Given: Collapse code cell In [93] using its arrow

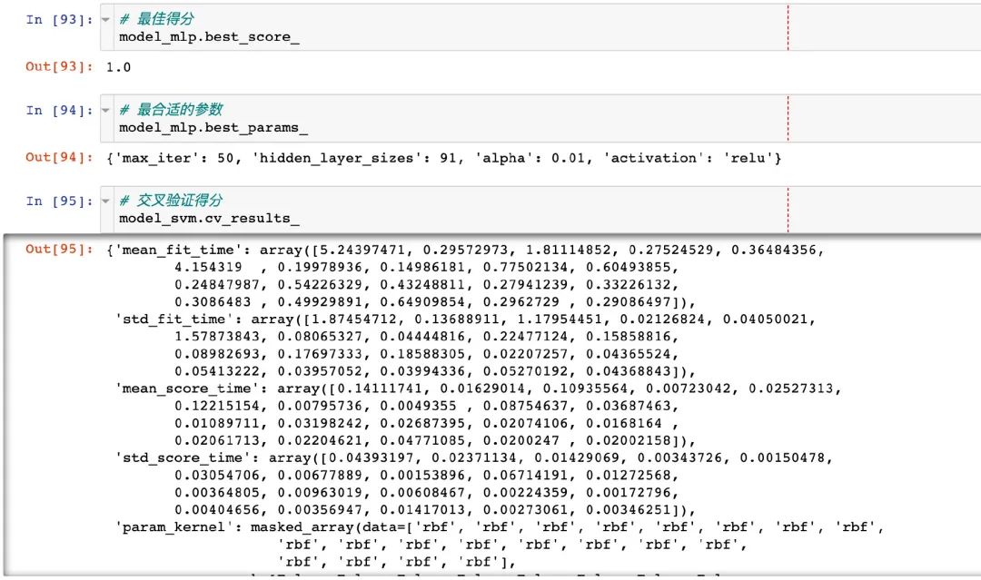Looking at the screenshot, I should (x=105, y=19).
